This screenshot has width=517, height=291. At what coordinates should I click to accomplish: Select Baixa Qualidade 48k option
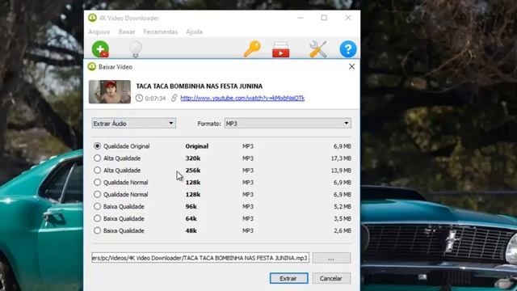(97, 230)
